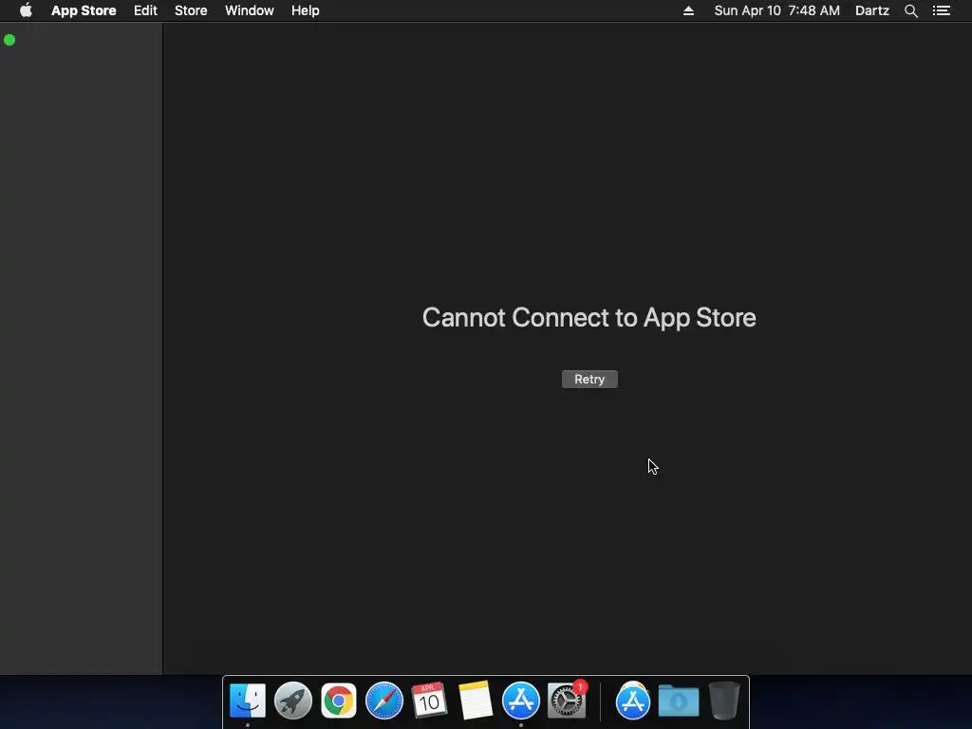
Task: Open the Apple menu
Action: click(26, 10)
